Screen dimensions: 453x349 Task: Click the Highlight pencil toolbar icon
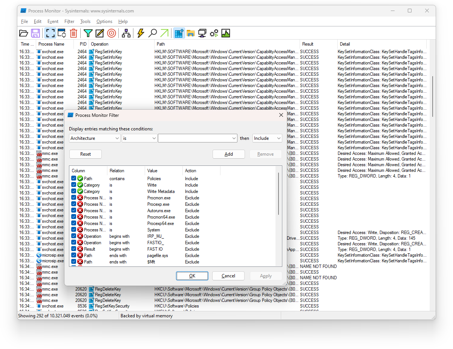click(x=99, y=33)
